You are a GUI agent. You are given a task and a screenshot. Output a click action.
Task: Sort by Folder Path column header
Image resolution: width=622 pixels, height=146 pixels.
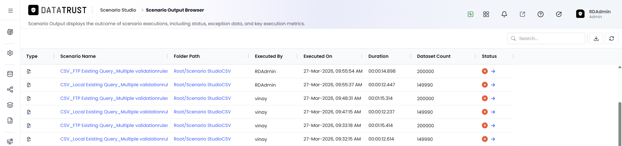tap(187, 56)
